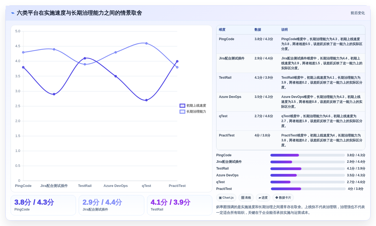This screenshot has height=226, width=376.
Task: Click the TestRail progress bar
Action: (308, 169)
